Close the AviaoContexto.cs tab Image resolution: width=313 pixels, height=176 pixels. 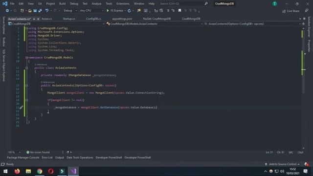point(38,19)
